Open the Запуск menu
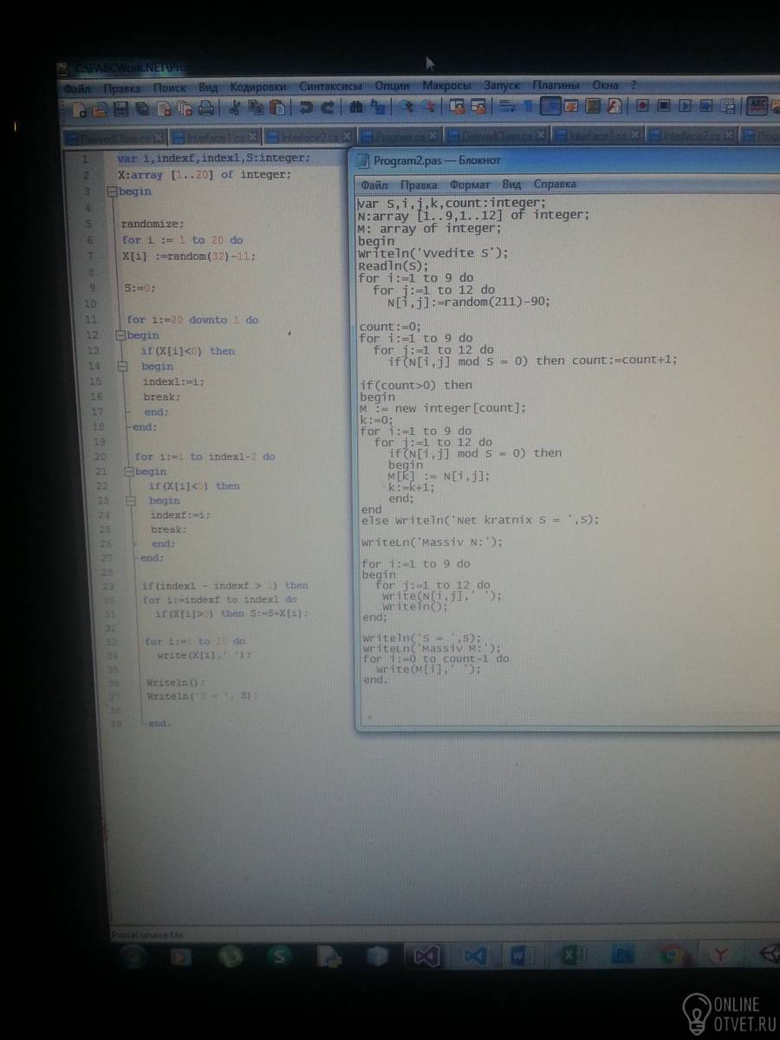780x1040 pixels. click(502, 86)
